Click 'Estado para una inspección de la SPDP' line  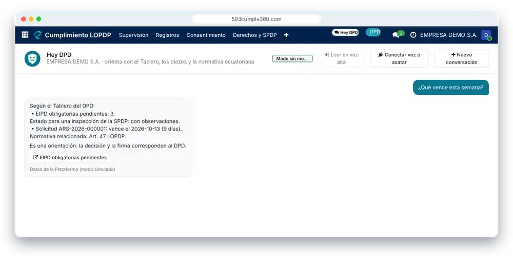tap(105, 121)
